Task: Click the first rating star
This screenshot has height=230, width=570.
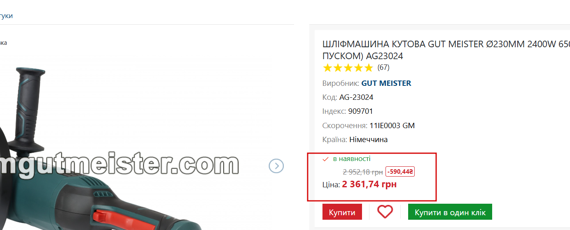Action: tap(327, 68)
